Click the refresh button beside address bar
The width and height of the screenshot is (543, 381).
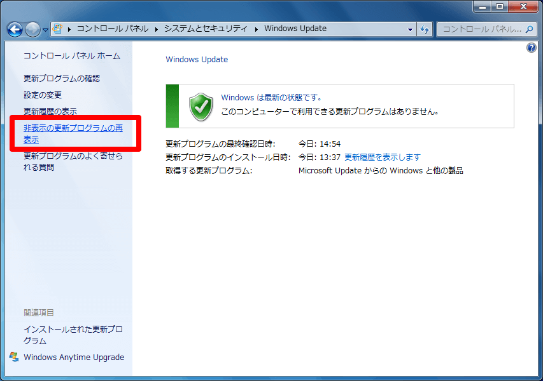pos(425,29)
